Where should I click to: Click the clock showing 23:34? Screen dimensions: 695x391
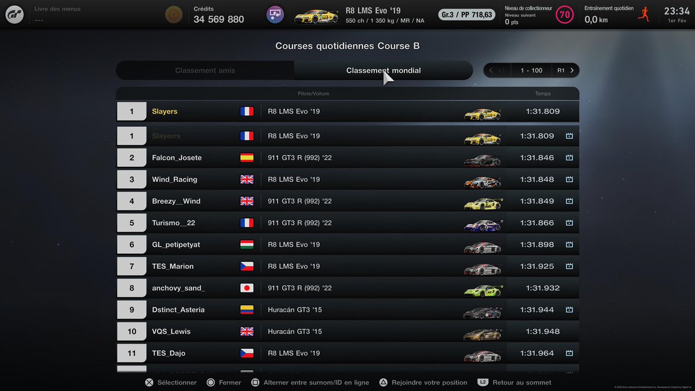676,11
